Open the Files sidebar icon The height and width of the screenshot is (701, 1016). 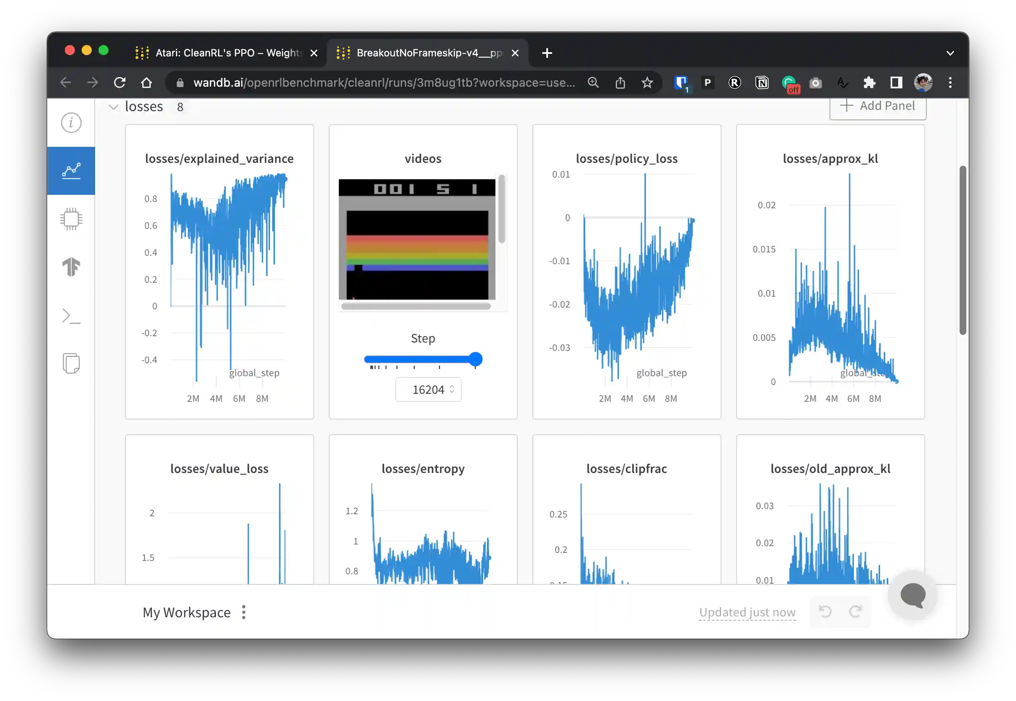(x=71, y=363)
